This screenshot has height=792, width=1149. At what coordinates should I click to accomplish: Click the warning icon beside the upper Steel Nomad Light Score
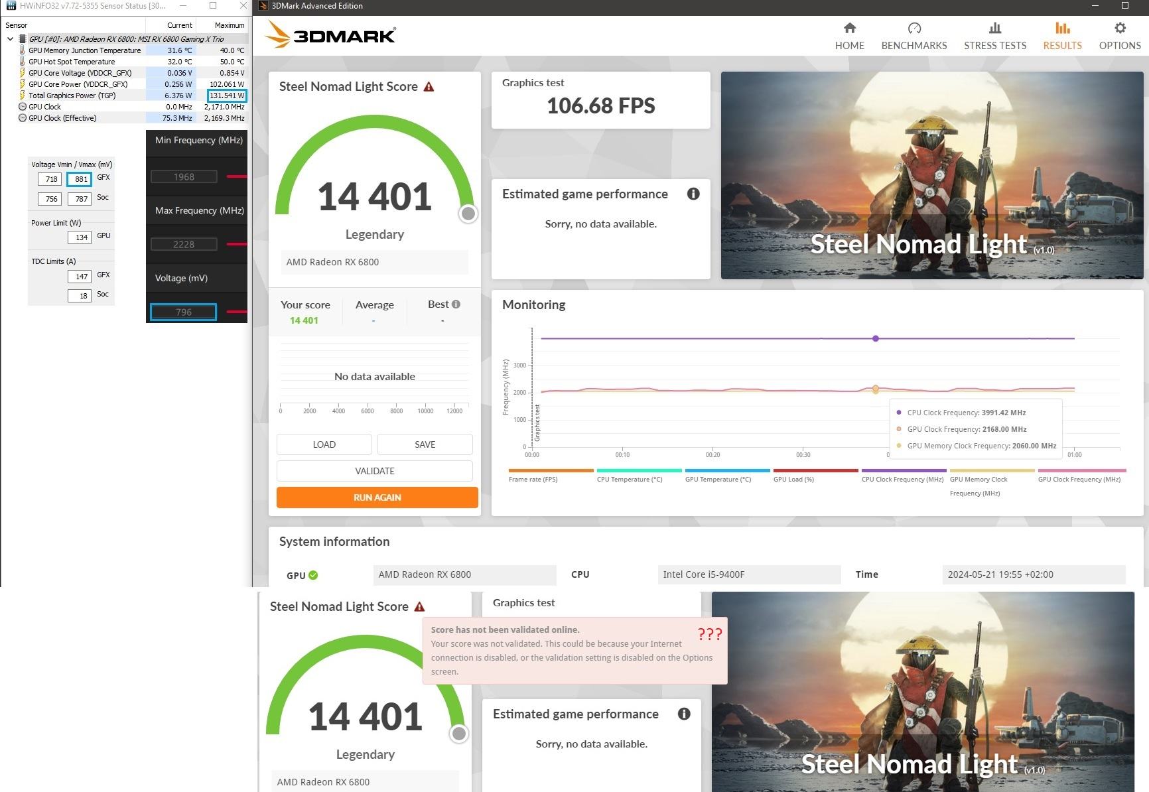coord(429,87)
